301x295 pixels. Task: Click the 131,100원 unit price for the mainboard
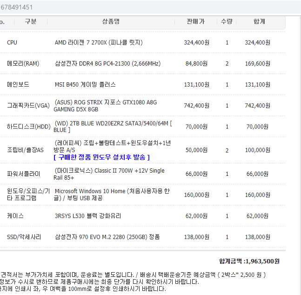click(x=197, y=85)
